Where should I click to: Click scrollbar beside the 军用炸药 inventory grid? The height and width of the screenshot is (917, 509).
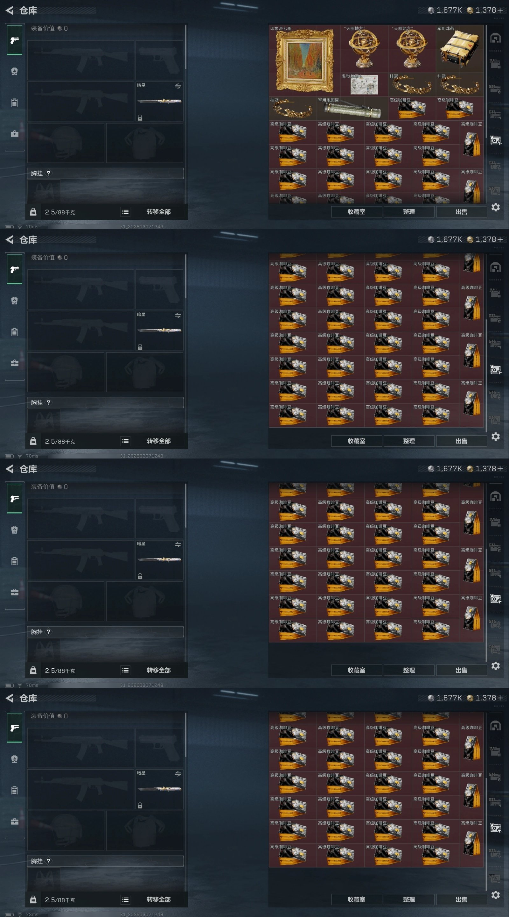click(x=486, y=82)
